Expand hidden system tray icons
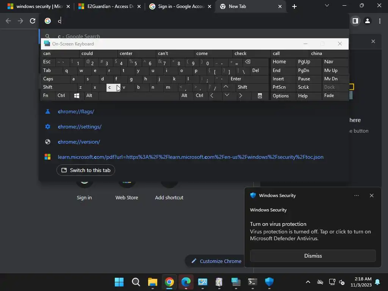 coord(308,282)
